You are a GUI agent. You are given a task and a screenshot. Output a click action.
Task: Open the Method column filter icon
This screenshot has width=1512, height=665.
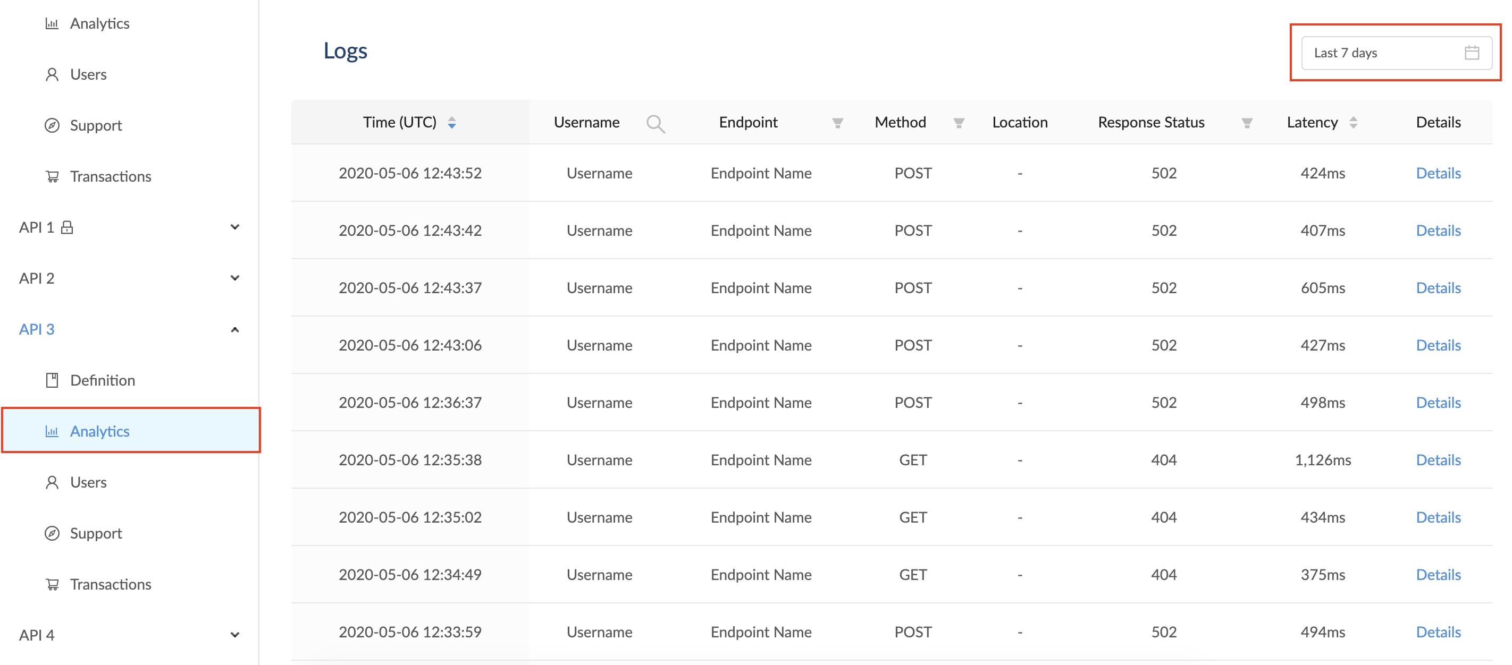[x=958, y=123]
